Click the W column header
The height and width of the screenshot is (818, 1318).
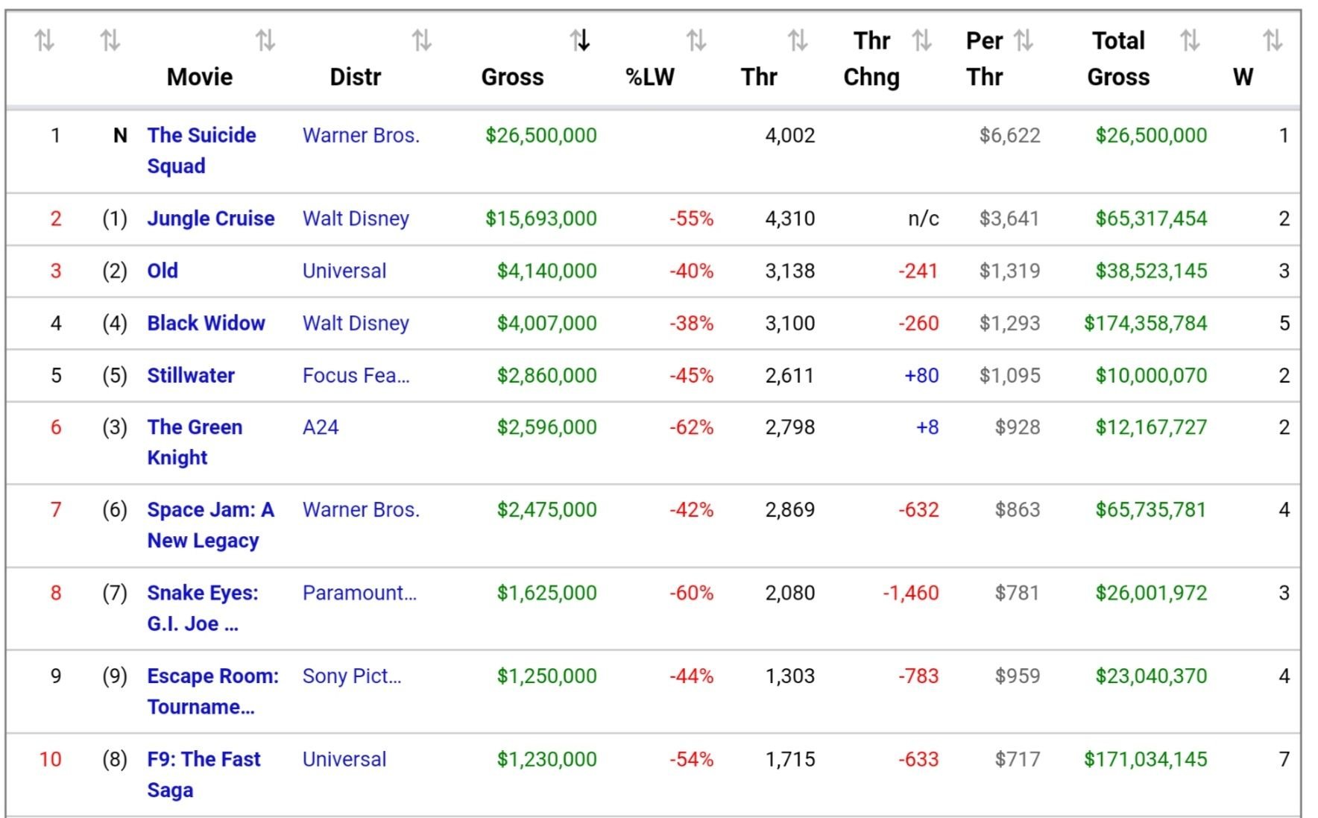point(1243,77)
